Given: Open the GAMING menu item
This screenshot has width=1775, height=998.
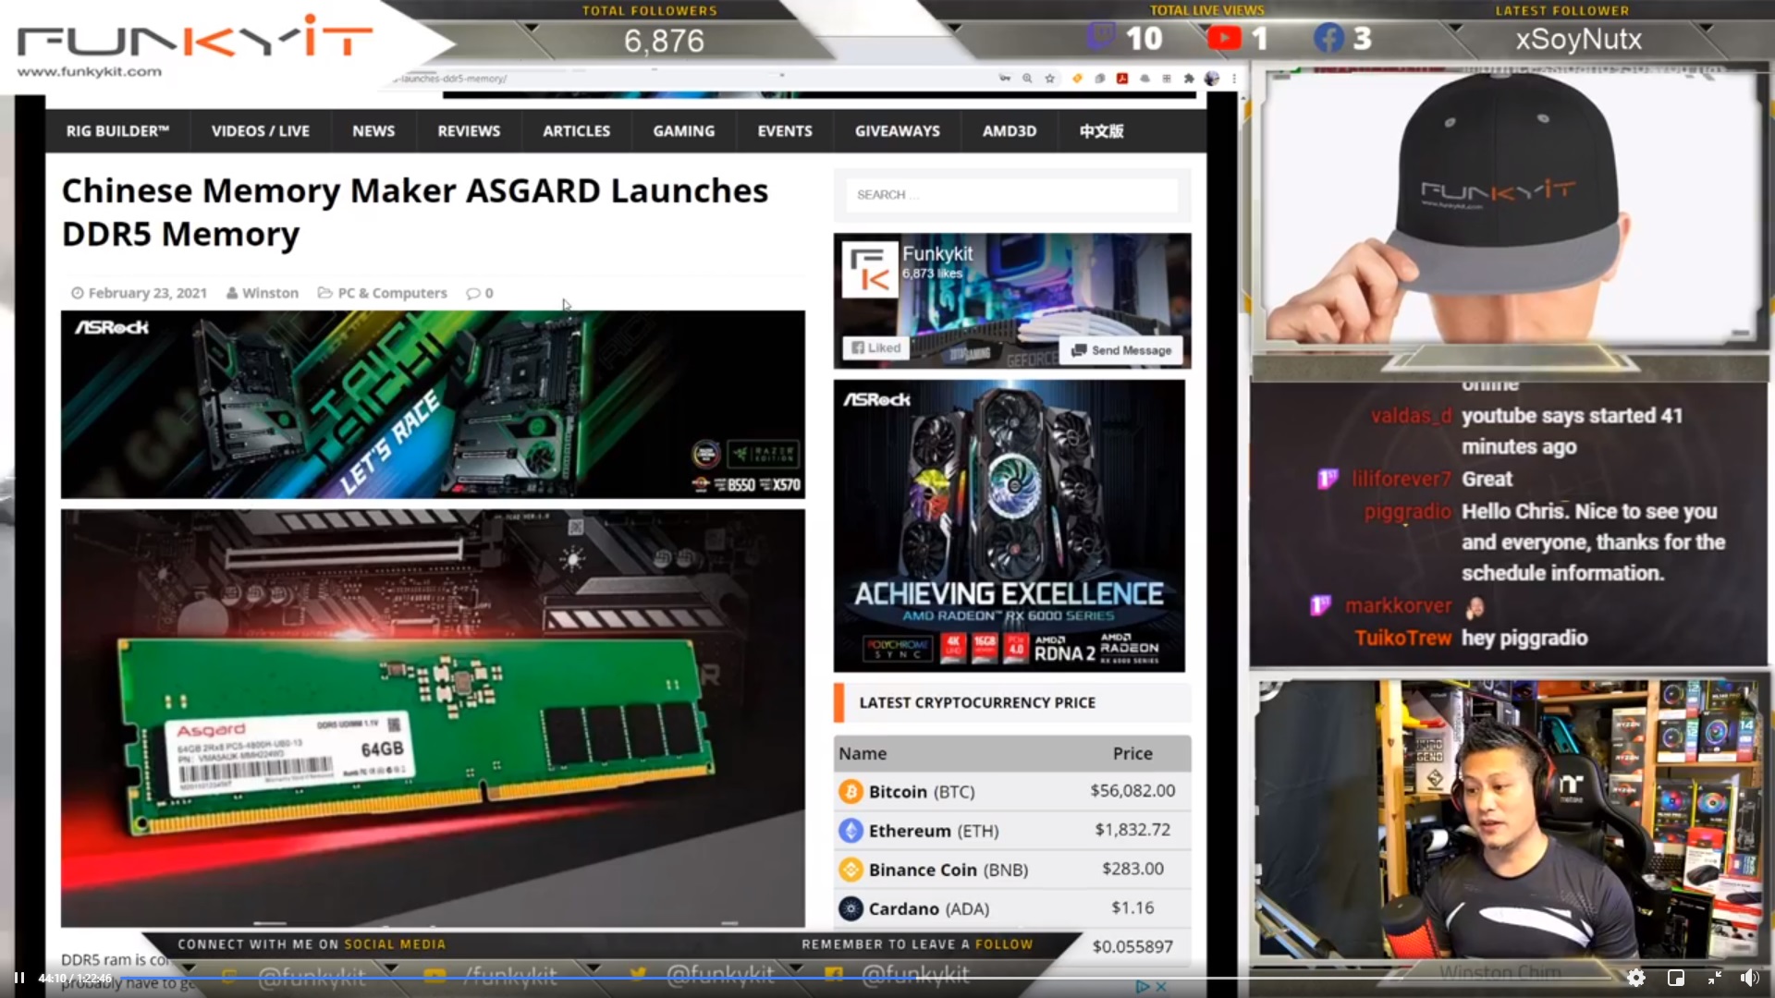Looking at the screenshot, I should pyautogui.click(x=684, y=131).
